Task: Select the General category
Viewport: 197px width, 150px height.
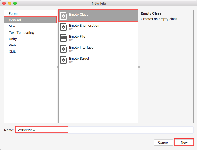Action: tap(15, 20)
